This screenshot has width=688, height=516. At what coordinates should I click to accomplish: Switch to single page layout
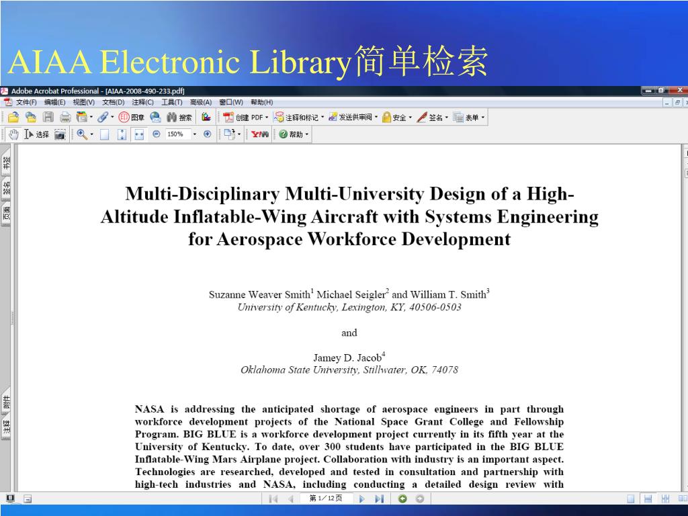click(630, 499)
